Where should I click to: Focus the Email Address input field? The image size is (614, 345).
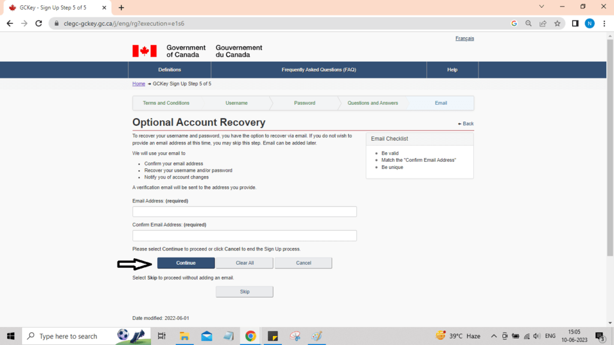(x=244, y=211)
